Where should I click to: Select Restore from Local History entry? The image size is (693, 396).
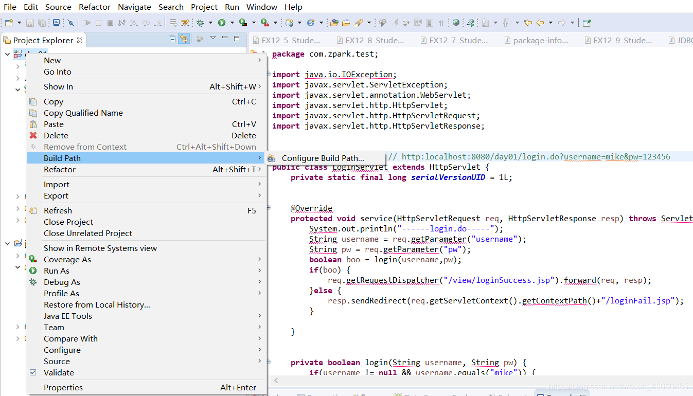147,304
